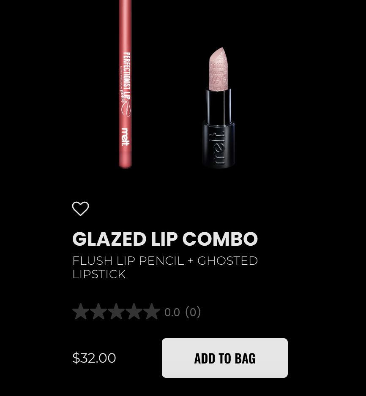366x396 pixels.
Task: Click the Perfectionist Lip text on pencil
Action: [x=127, y=76]
